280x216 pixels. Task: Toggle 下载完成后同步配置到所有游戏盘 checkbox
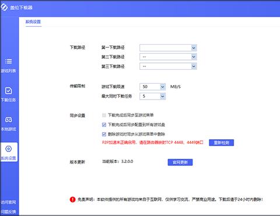tap(104, 125)
